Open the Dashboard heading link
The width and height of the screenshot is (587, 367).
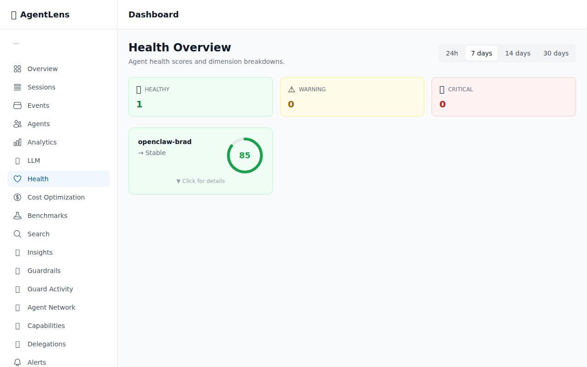point(154,14)
